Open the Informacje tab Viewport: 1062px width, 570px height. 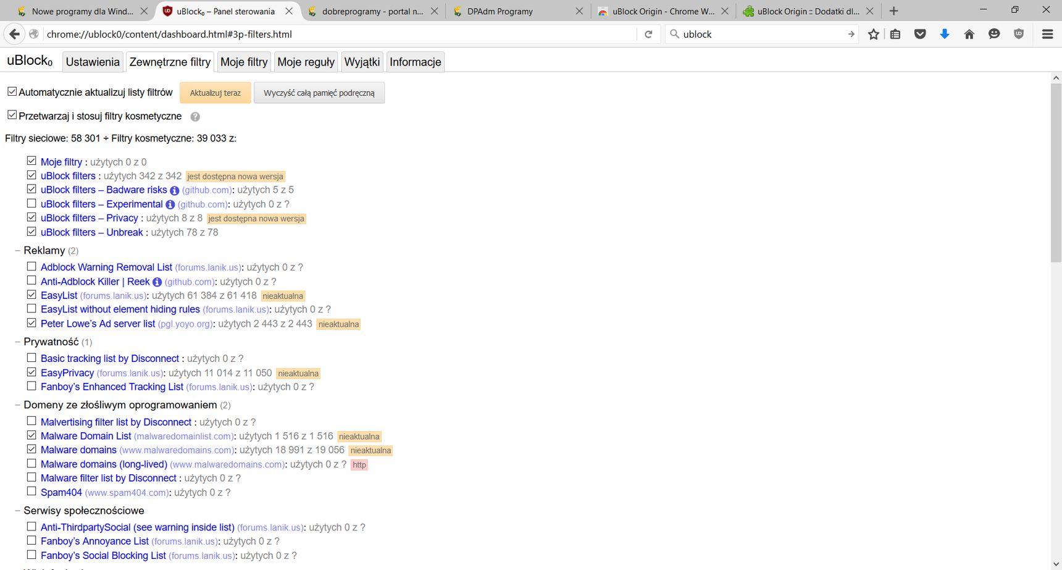click(416, 62)
